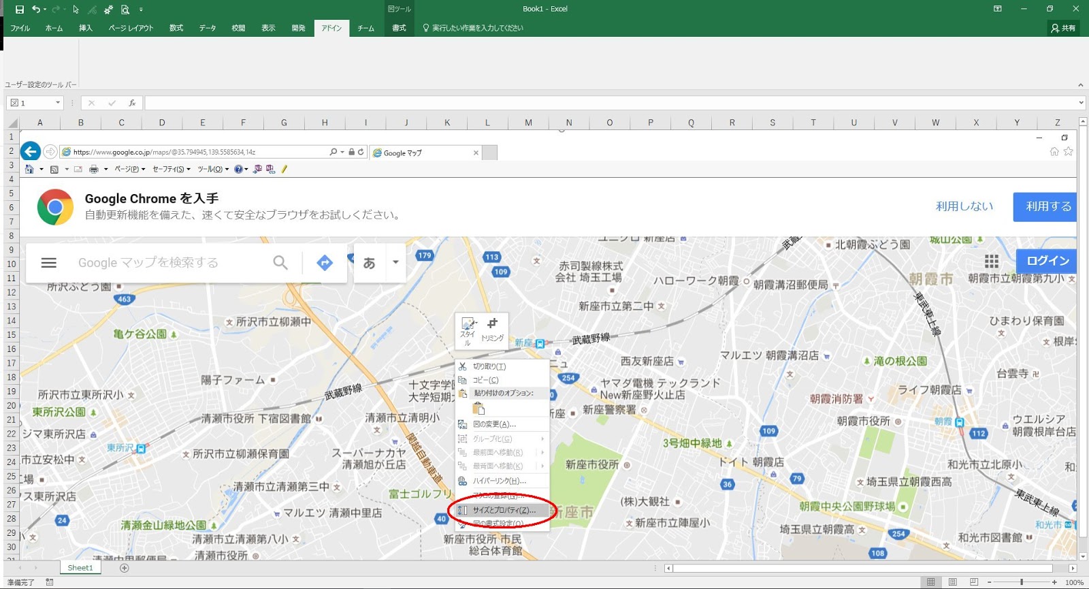The height and width of the screenshot is (589, 1089).
Task: Open the データ ribbon tab
Action: (208, 28)
